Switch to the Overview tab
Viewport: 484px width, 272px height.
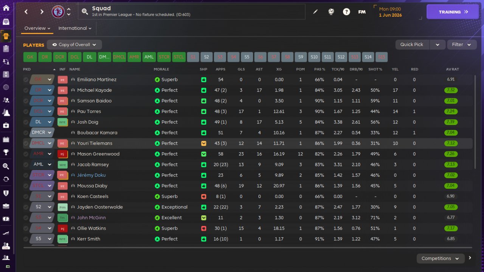point(37,28)
